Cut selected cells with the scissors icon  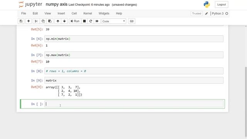pos(36,21)
